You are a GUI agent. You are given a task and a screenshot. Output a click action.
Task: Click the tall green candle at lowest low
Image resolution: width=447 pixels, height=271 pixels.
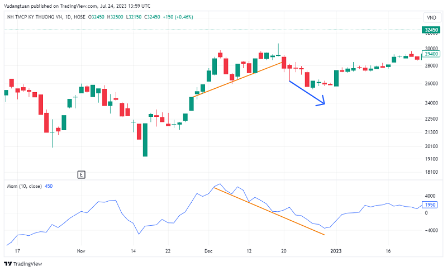point(145,140)
